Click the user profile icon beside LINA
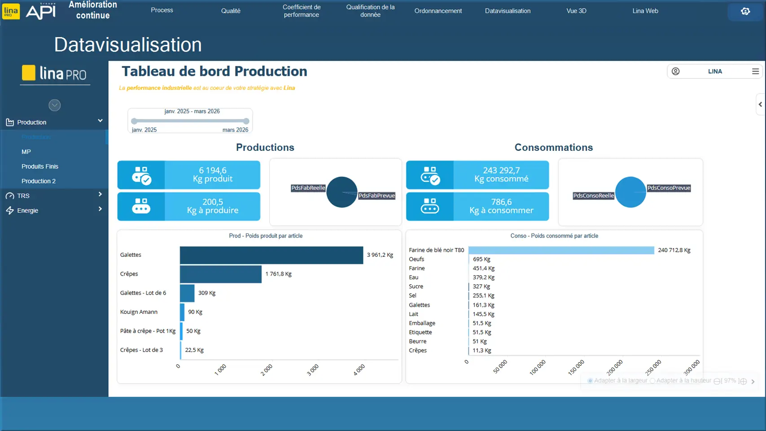 point(675,71)
